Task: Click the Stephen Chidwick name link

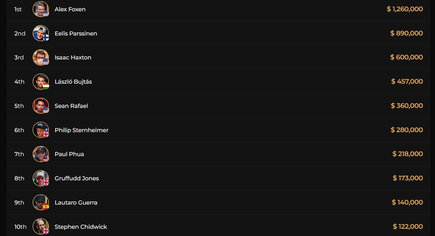Action: [x=81, y=227]
